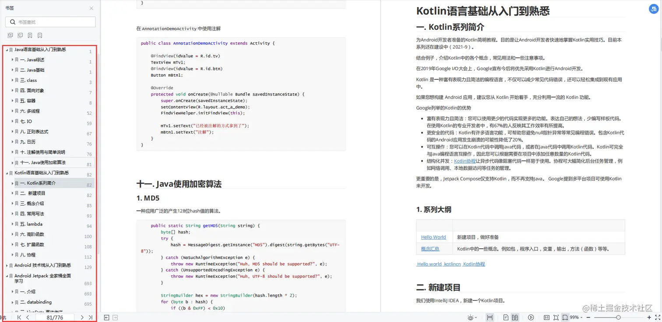Click the Hello World link in the table
Image resolution: width=662 pixels, height=322 pixels.
pos(433,237)
